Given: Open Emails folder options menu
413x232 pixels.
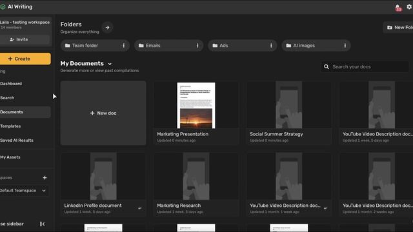Looking at the screenshot, I should point(197,46).
